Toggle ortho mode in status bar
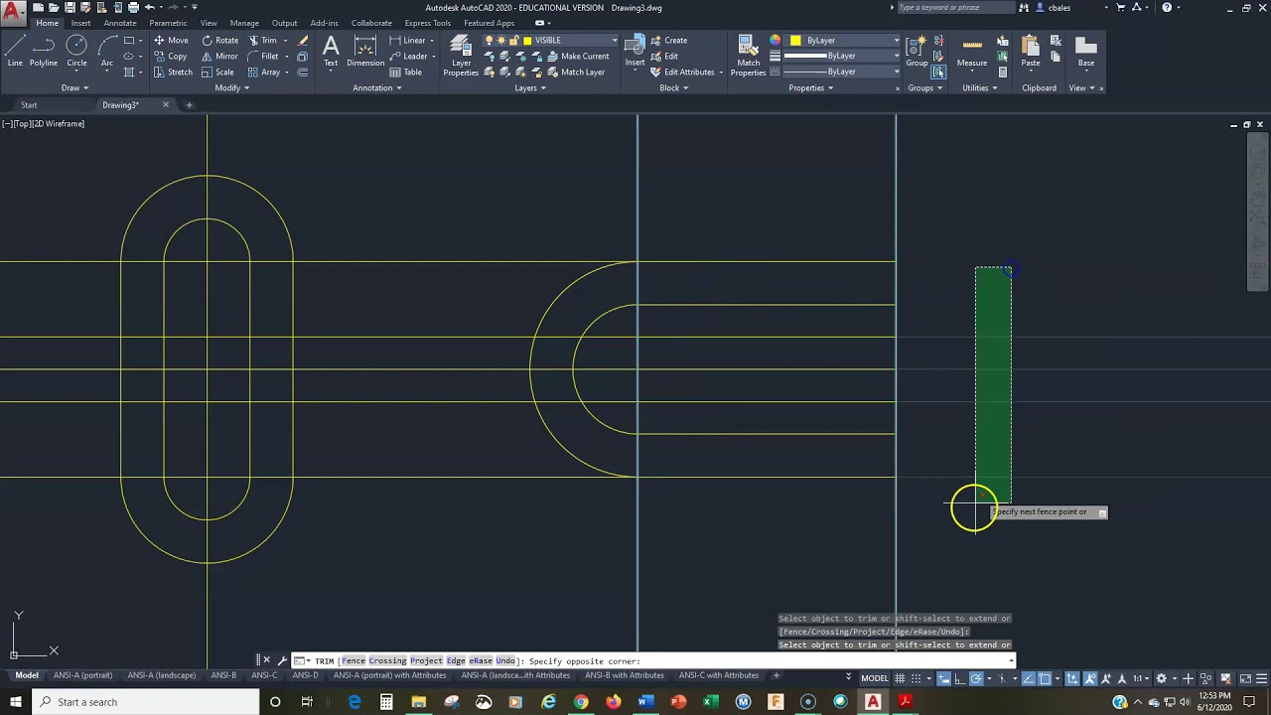 [x=960, y=678]
